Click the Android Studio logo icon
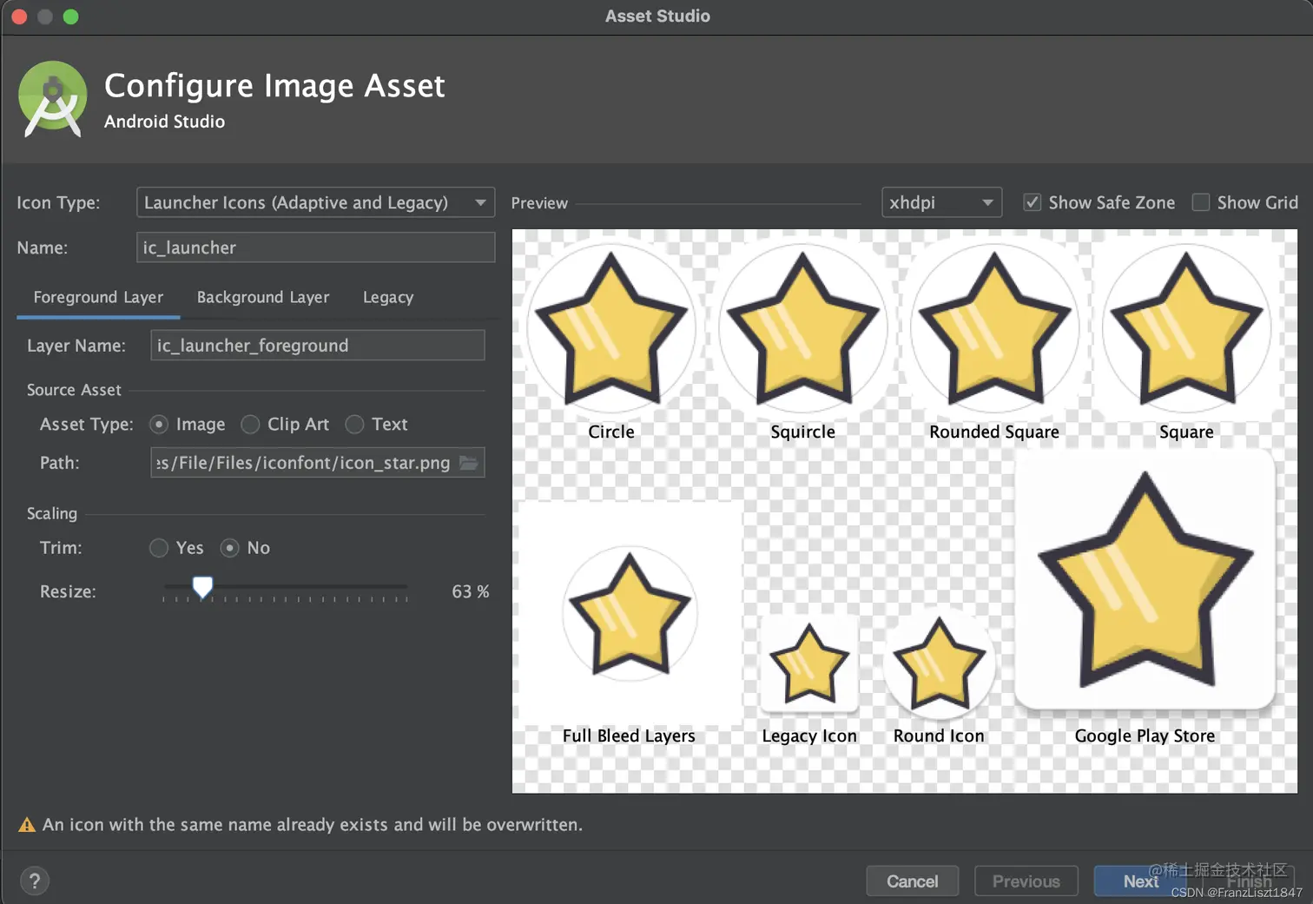1313x904 pixels. point(53,99)
